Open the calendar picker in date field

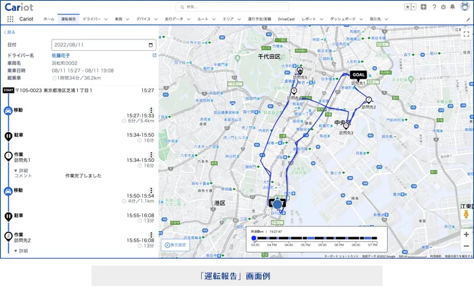pyautogui.click(x=151, y=45)
